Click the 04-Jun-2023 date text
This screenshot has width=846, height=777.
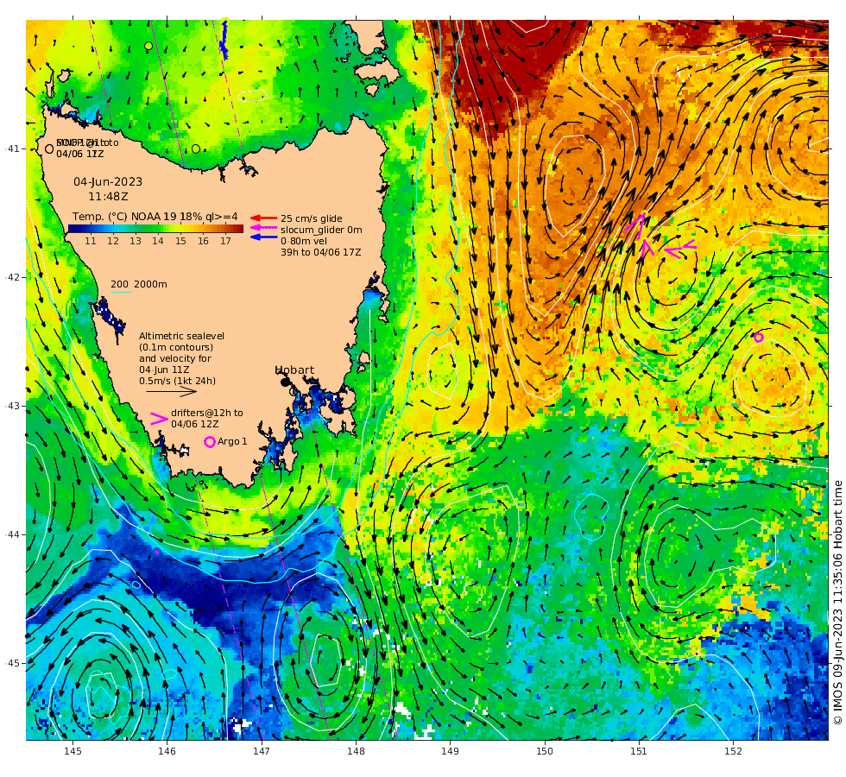point(108,182)
